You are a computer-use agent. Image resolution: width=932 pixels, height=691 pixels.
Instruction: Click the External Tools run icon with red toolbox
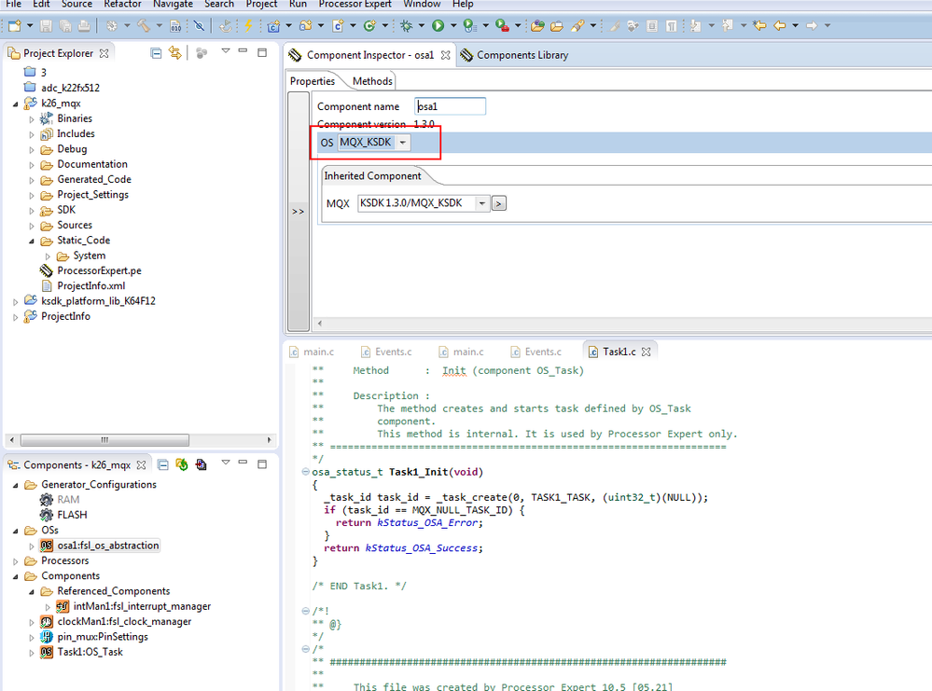click(502, 25)
